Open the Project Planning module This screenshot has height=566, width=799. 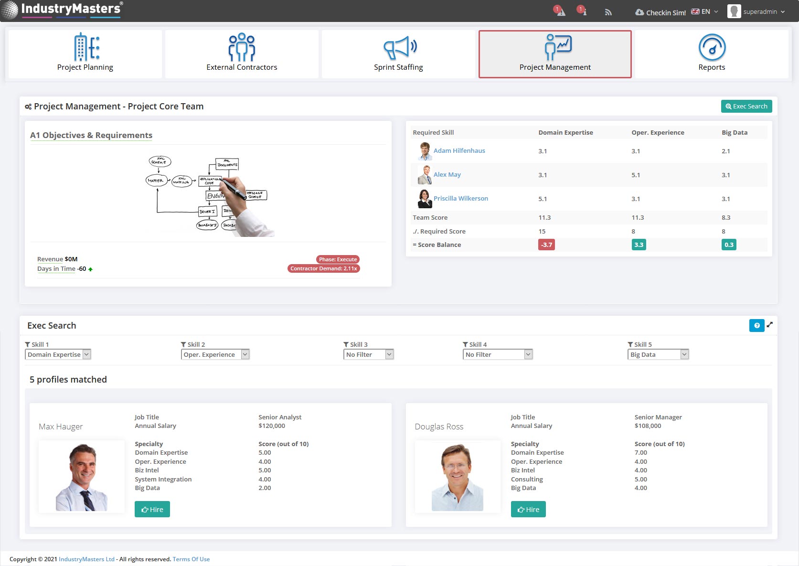coord(85,54)
